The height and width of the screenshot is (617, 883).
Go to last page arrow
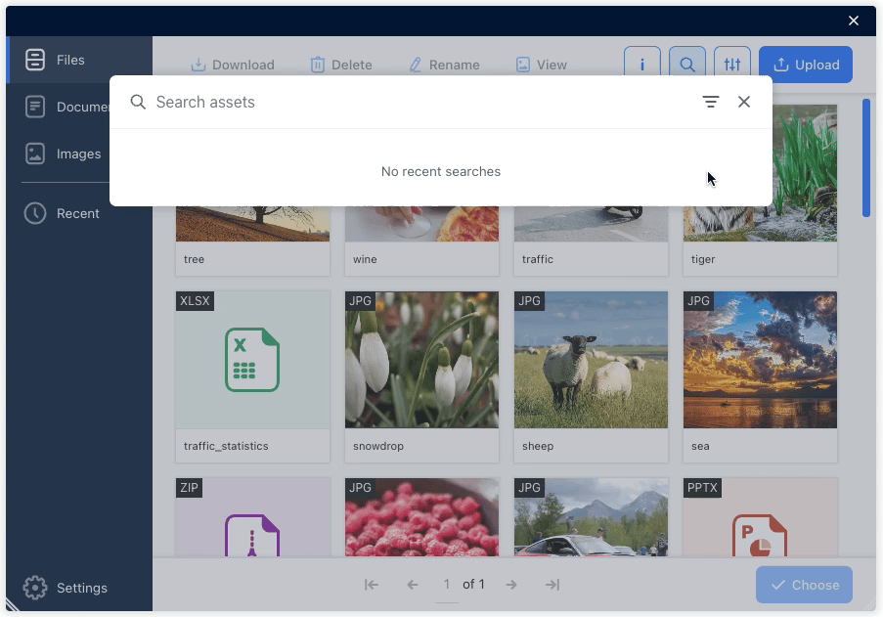click(552, 585)
